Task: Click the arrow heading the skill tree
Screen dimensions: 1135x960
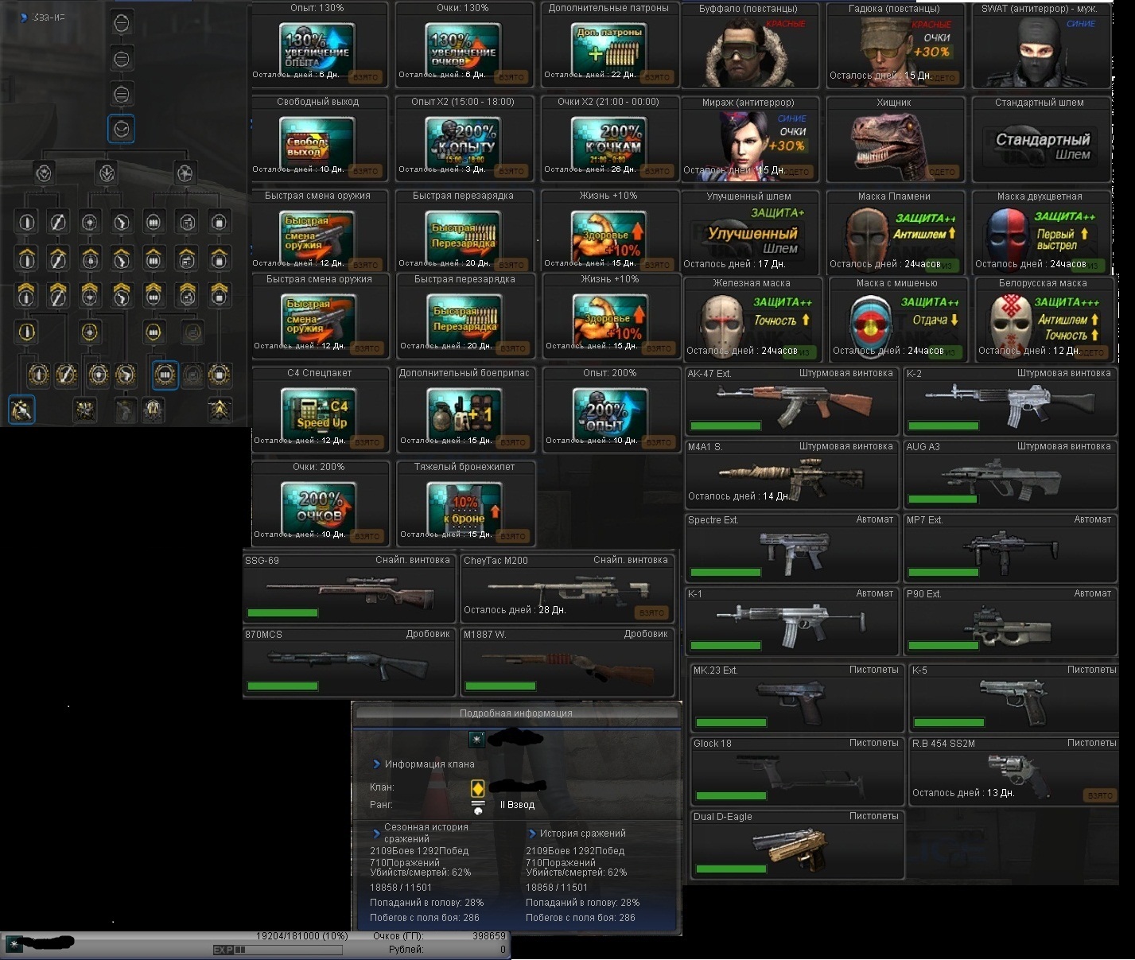Action: 24,17
